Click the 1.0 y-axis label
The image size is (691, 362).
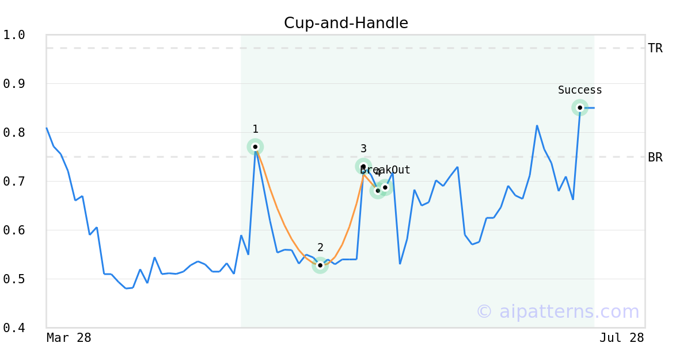[14, 35]
